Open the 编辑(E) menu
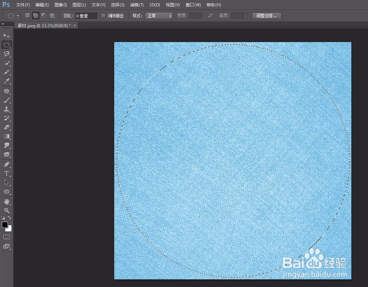Screen dimensions: 368x287 pos(42,5)
